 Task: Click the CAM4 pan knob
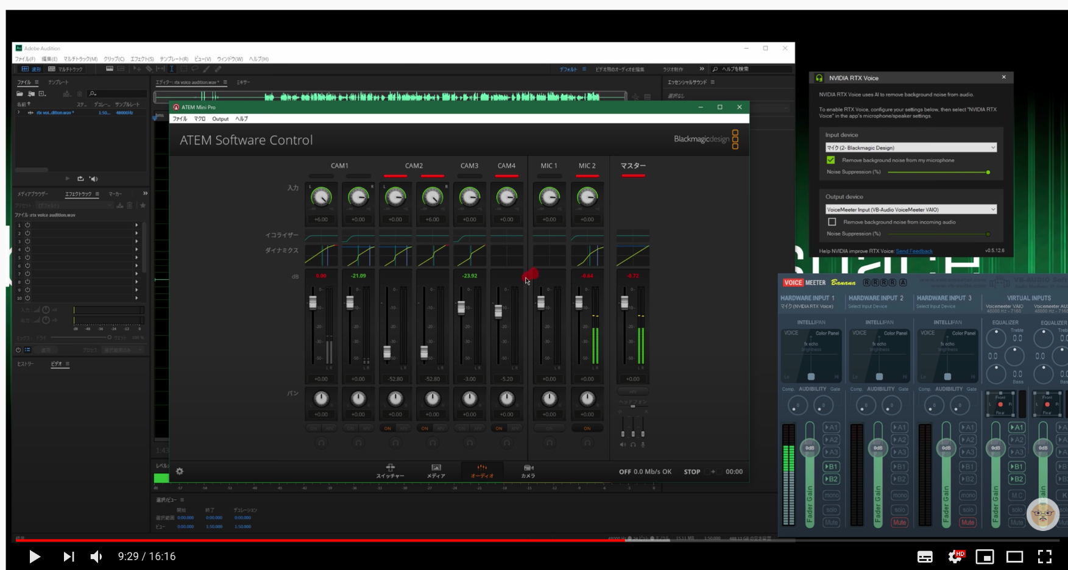point(507,399)
